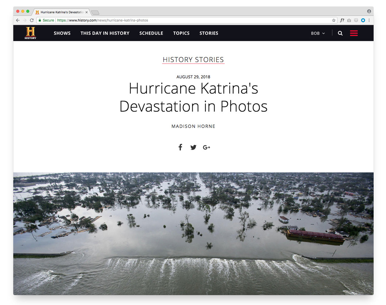Screen dimensions: 386x305
Task: Open the Stories navigation item
Action: [x=209, y=33]
